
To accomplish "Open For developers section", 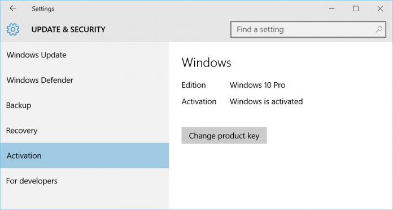I will (x=85, y=181).
